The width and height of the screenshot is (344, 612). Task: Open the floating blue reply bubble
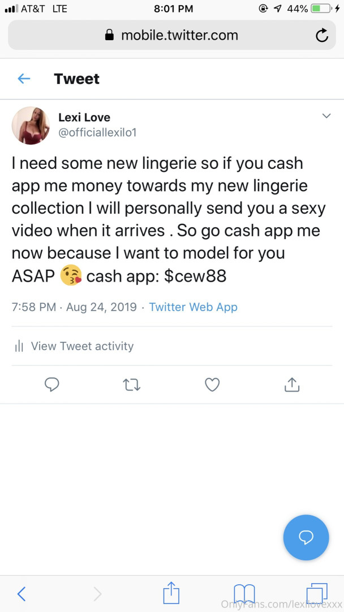[x=306, y=537]
